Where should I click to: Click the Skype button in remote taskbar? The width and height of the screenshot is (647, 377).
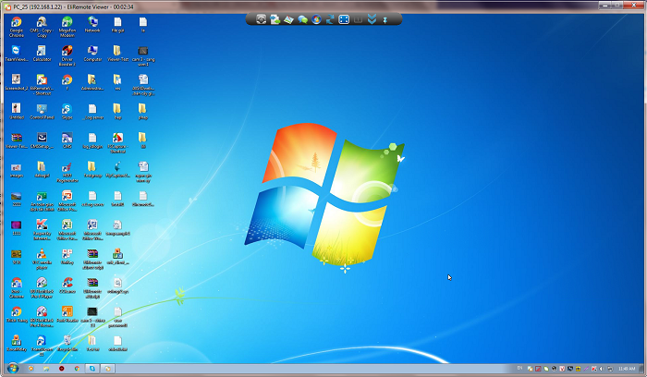[x=92, y=369]
